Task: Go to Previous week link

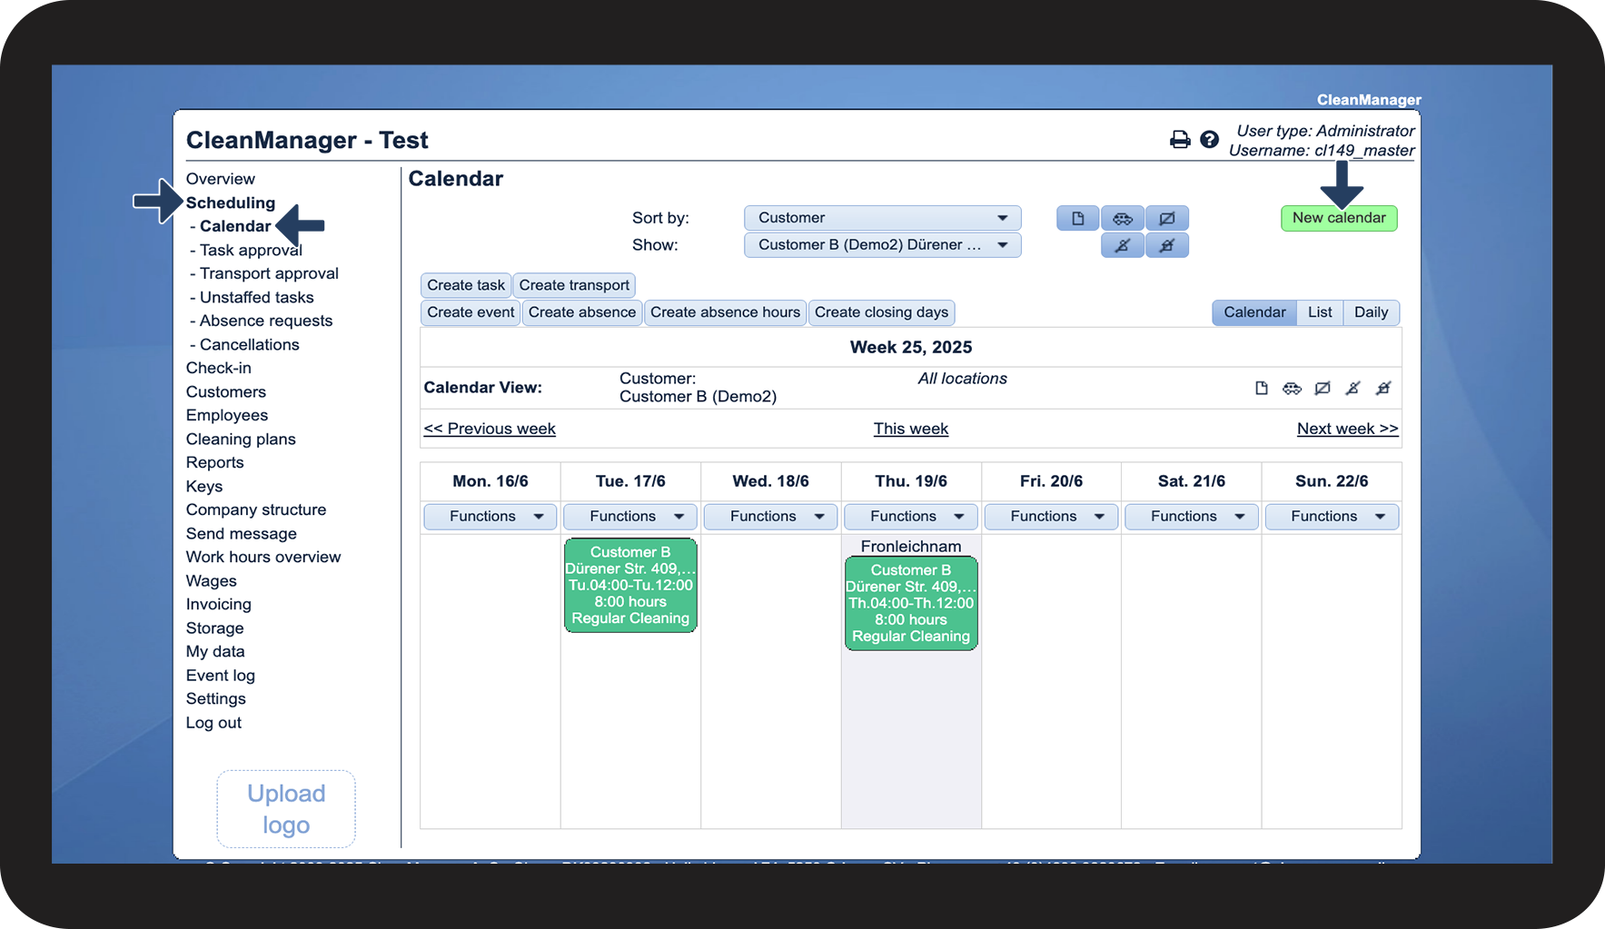Action: tap(490, 429)
